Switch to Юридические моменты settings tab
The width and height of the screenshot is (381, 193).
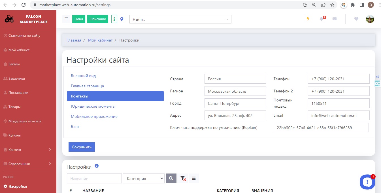pyautogui.click(x=93, y=106)
